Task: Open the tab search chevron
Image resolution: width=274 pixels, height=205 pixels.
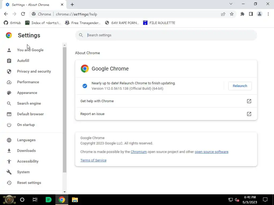Action: click(x=231, y=4)
